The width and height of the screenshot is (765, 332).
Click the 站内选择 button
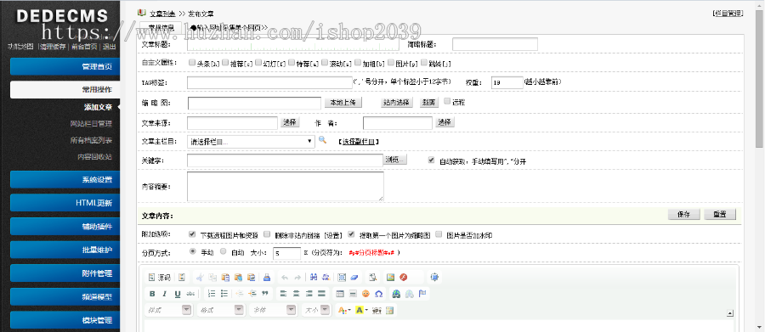[x=397, y=103]
